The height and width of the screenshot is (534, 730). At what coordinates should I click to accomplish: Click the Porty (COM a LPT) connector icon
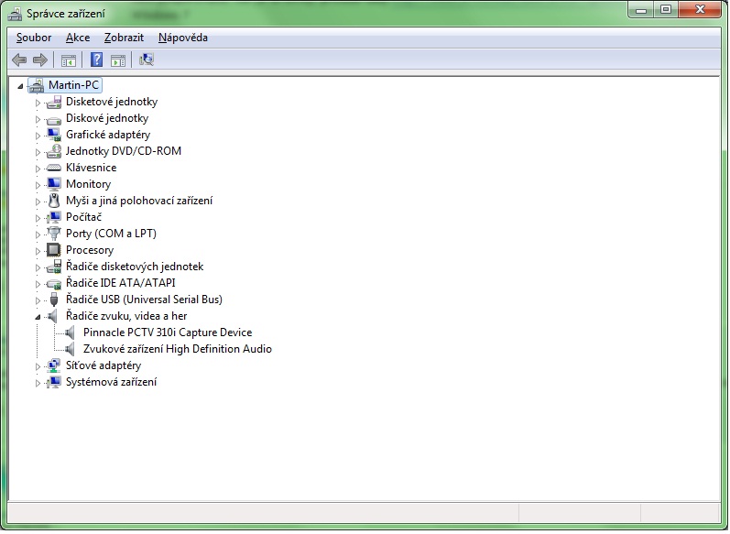pos(54,234)
